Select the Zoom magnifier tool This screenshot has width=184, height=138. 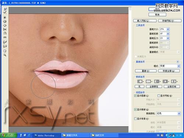coord(5,55)
